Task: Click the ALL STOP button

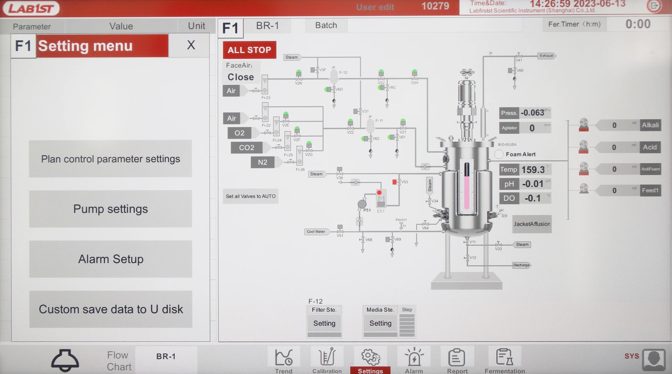Action: [x=249, y=50]
